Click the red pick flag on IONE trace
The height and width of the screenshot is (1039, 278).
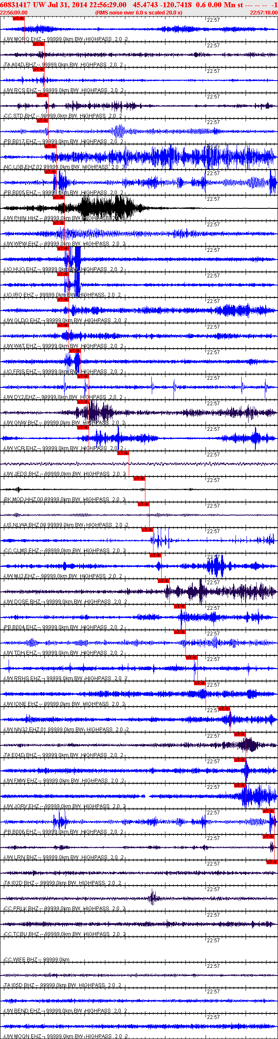pyautogui.click(x=200, y=683)
